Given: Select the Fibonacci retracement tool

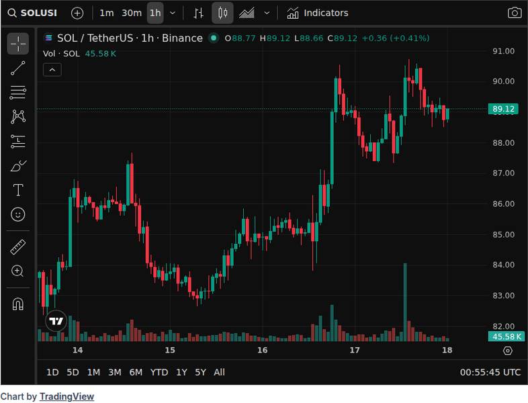Looking at the screenshot, I should coord(18,92).
